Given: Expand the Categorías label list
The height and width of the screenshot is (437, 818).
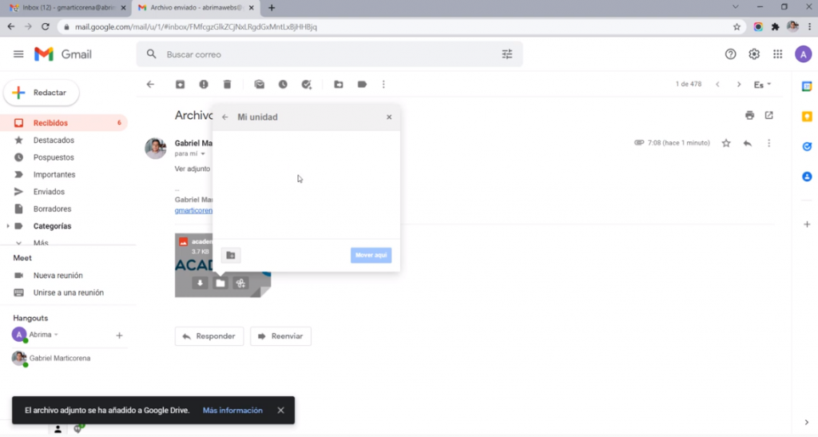Looking at the screenshot, I should [x=8, y=226].
